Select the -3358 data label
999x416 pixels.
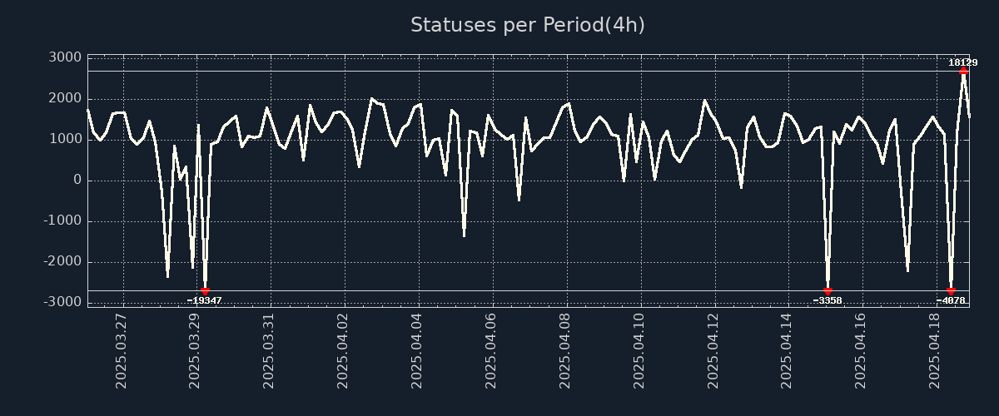coord(828,300)
